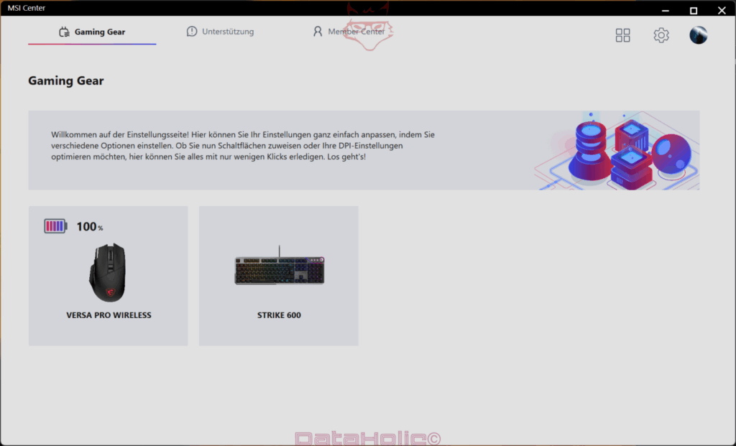Click the 100% battery text
The width and height of the screenshot is (736, 446).
pos(90,227)
